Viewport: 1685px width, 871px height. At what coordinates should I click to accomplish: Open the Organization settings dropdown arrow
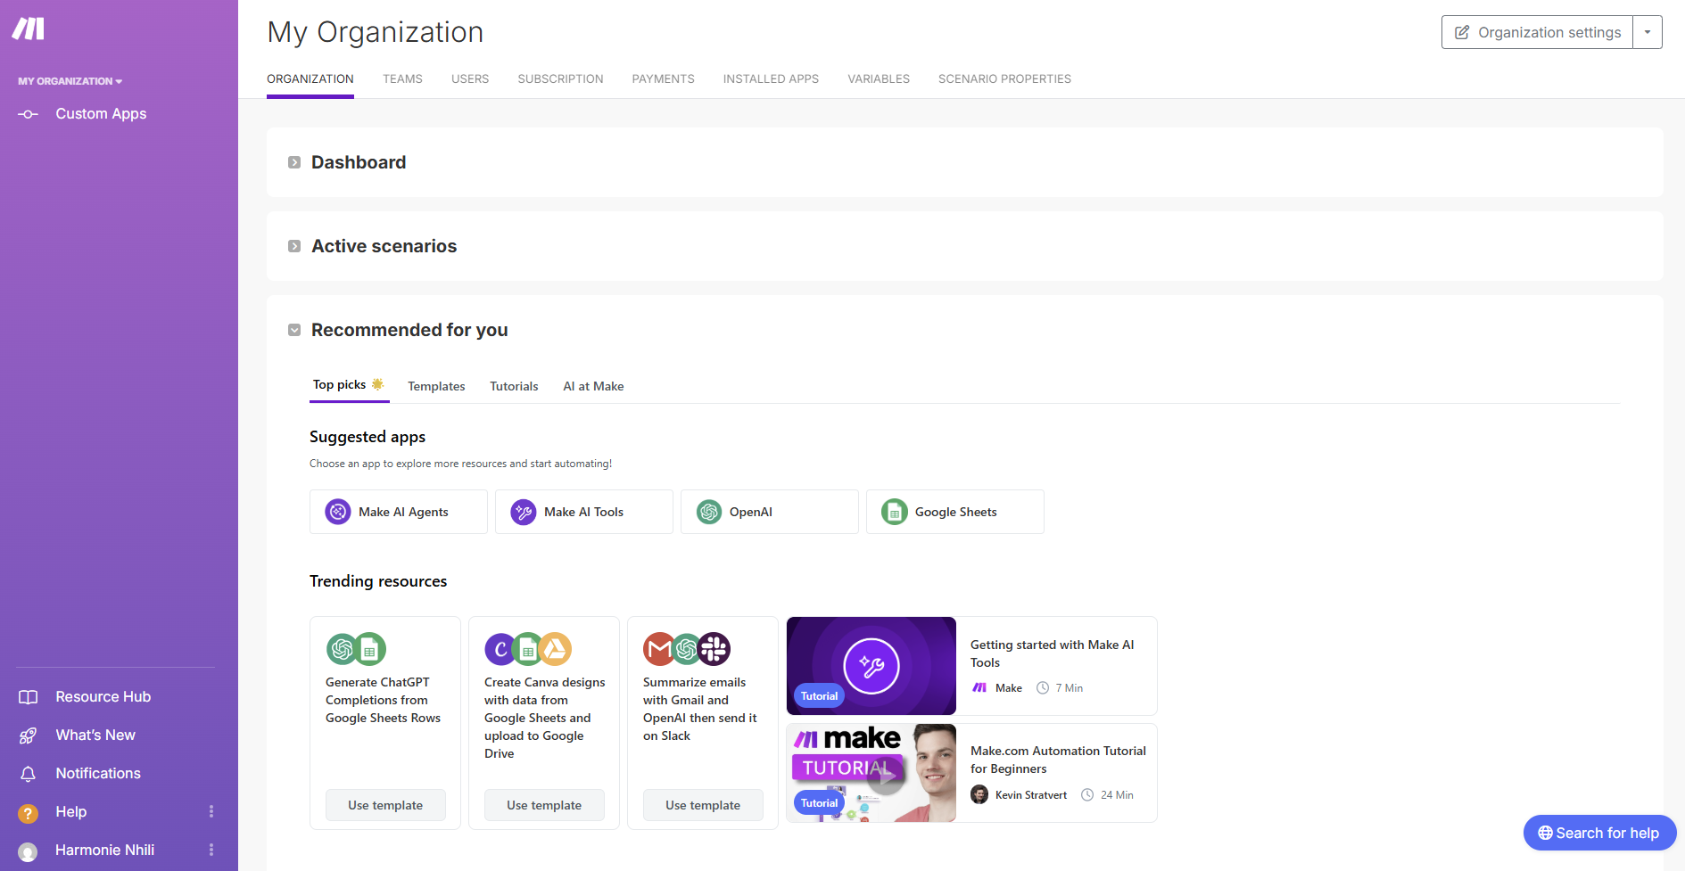[1648, 32]
